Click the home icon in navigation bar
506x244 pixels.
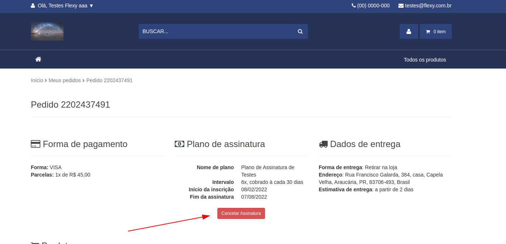point(38,59)
